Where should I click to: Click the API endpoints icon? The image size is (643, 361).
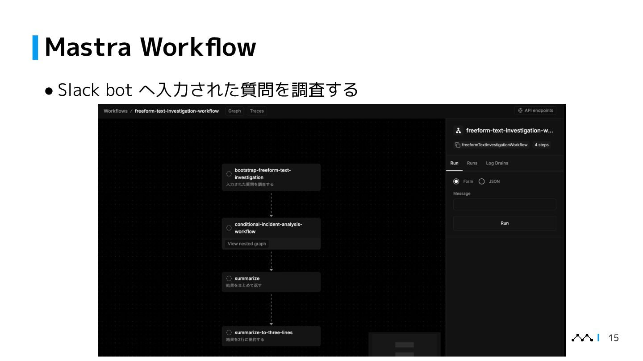coord(520,111)
